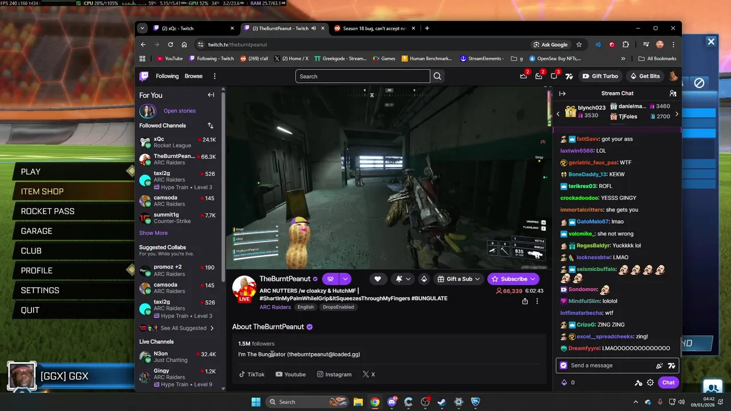Viewport: 731px width, 411px height.
Task: Open chat Community users icon
Action: (673, 94)
